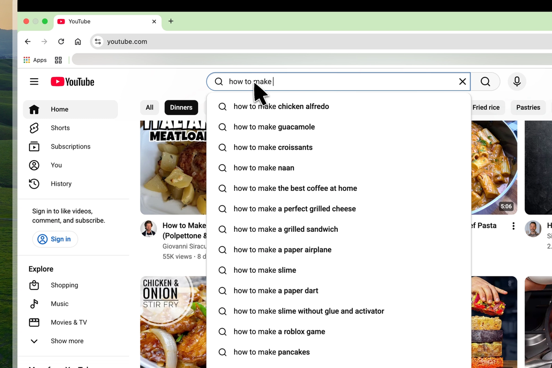Open your watch History
The width and height of the screenshot is (552, 368).
(61, 184)
